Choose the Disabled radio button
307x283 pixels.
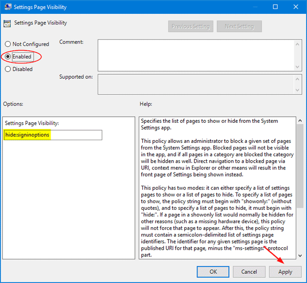(8, 69)
